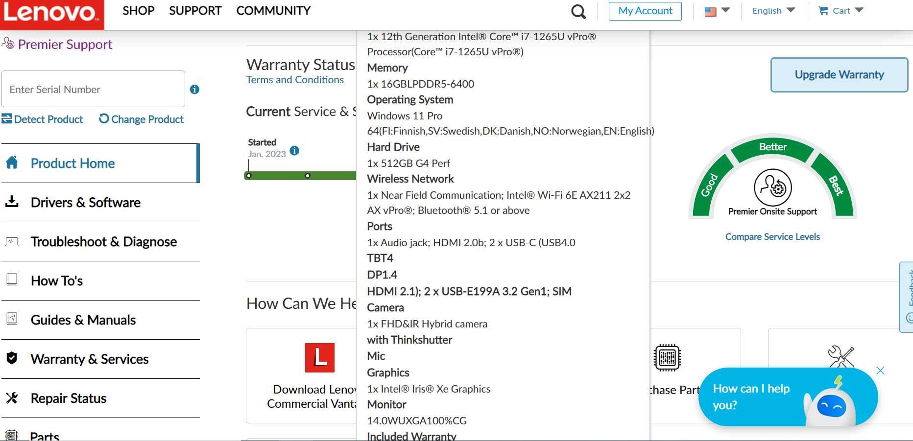913x441 pixels.
Task: Click the crossed tools repair card icon
Action: coord(841,356)
